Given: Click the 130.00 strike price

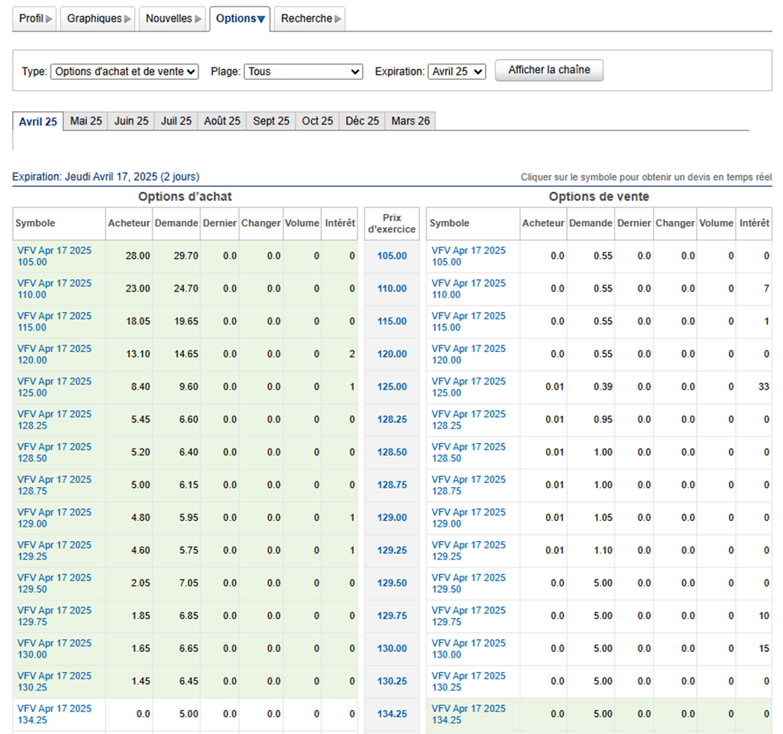Looking at the screenshot, I should click(392, 649).
